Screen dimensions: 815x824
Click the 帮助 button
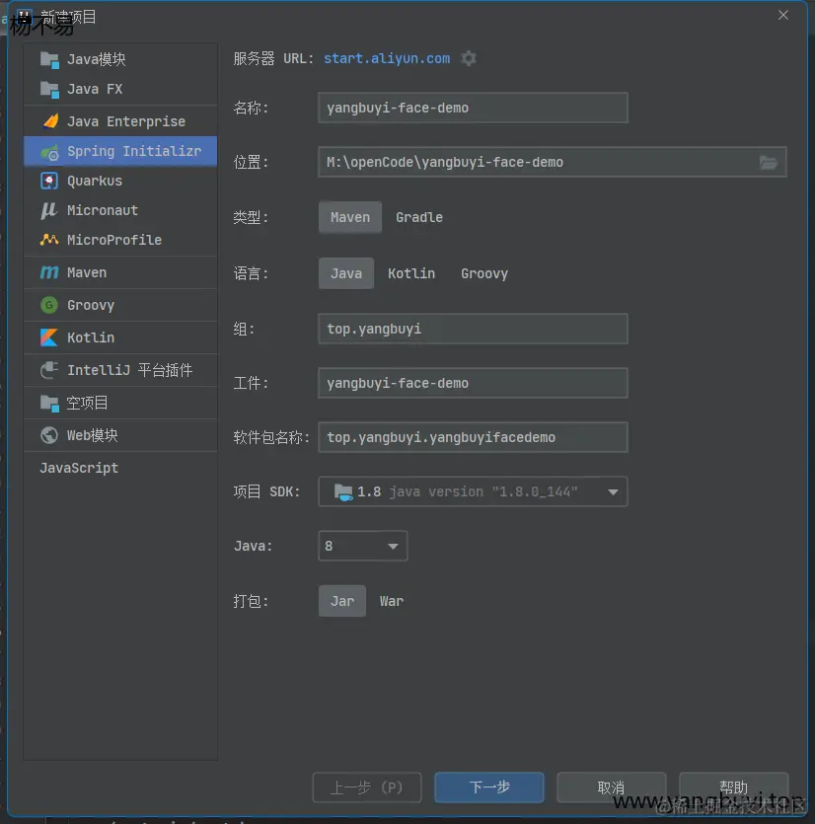733,787
